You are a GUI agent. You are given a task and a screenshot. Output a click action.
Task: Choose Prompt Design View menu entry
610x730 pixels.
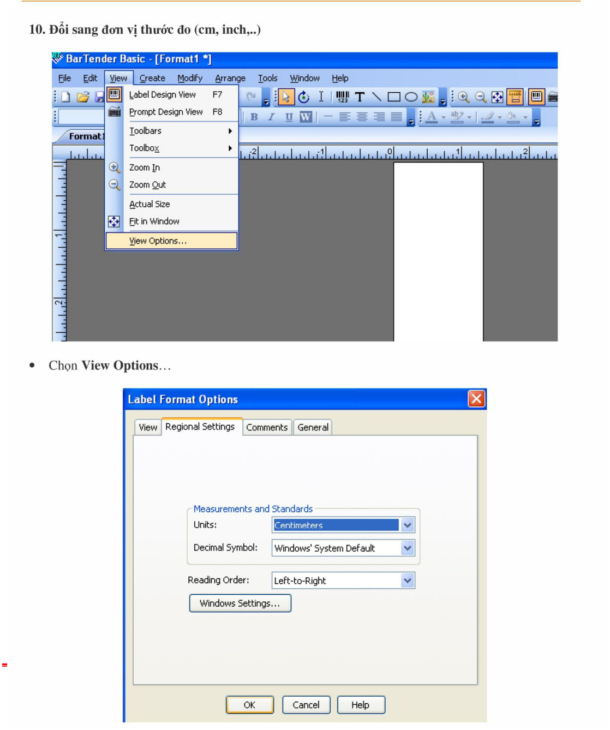point(172,112)
